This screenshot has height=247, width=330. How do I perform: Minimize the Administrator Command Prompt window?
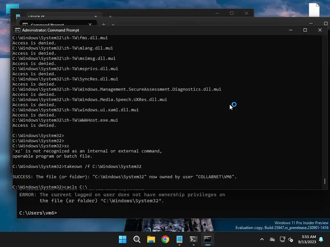pyautogui.click(x=291, y=30)
